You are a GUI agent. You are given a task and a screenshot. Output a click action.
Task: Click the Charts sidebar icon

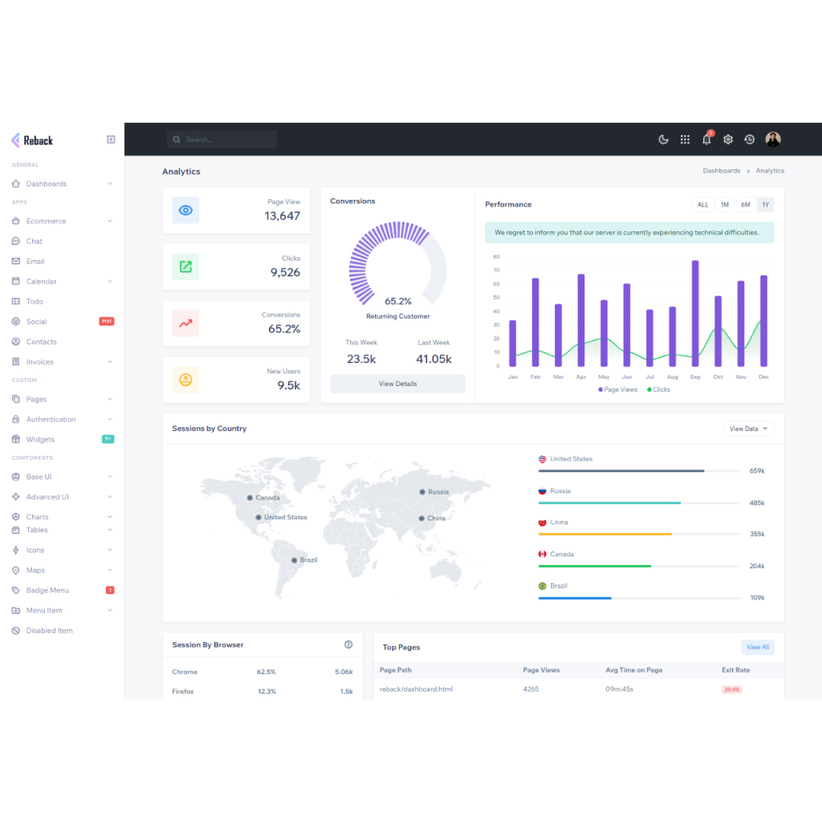coord(16,517)
